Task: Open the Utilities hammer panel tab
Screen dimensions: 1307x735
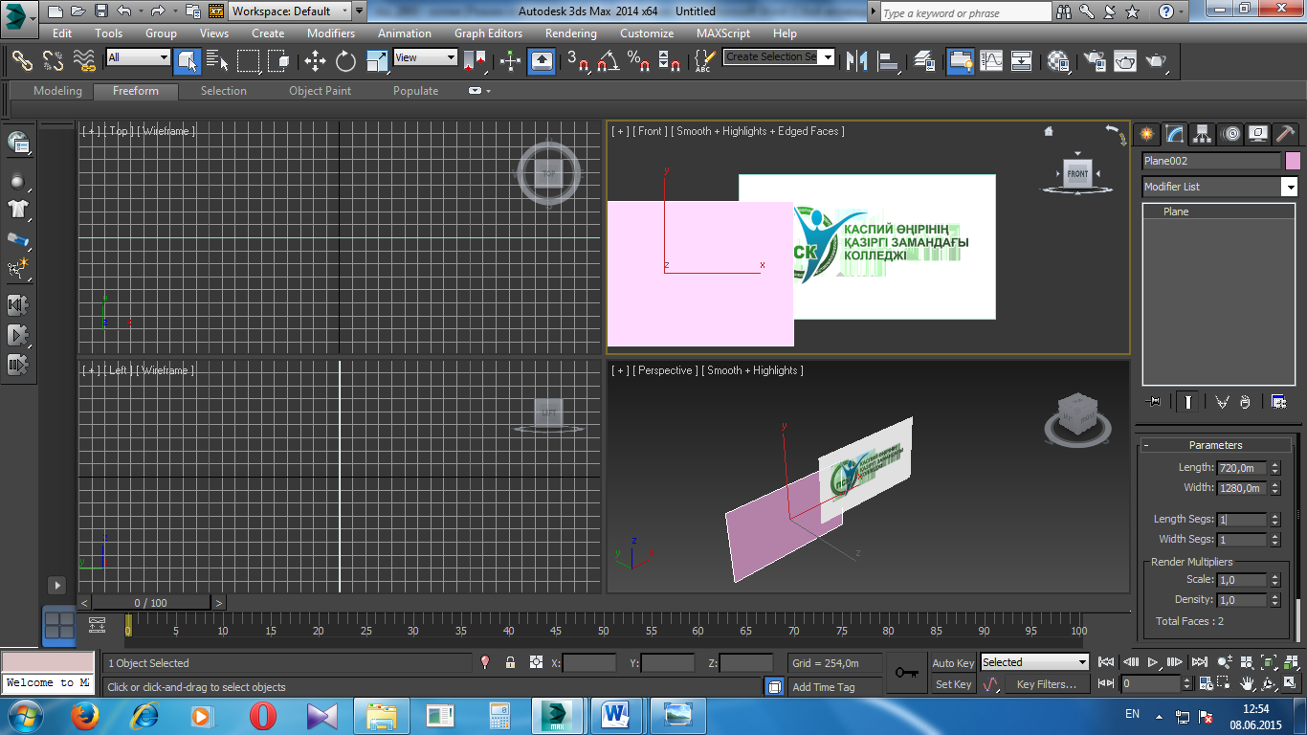Action: 1286,134
